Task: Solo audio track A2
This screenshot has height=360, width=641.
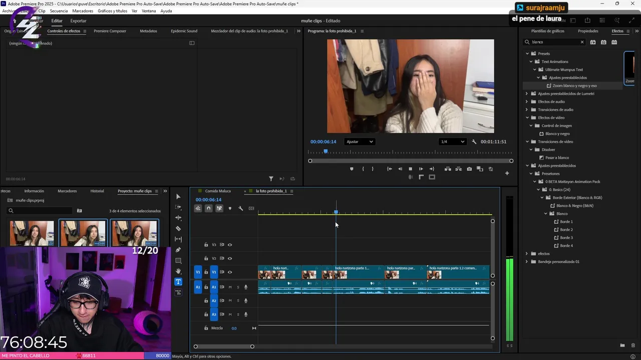Action: (x=238, y=300)
